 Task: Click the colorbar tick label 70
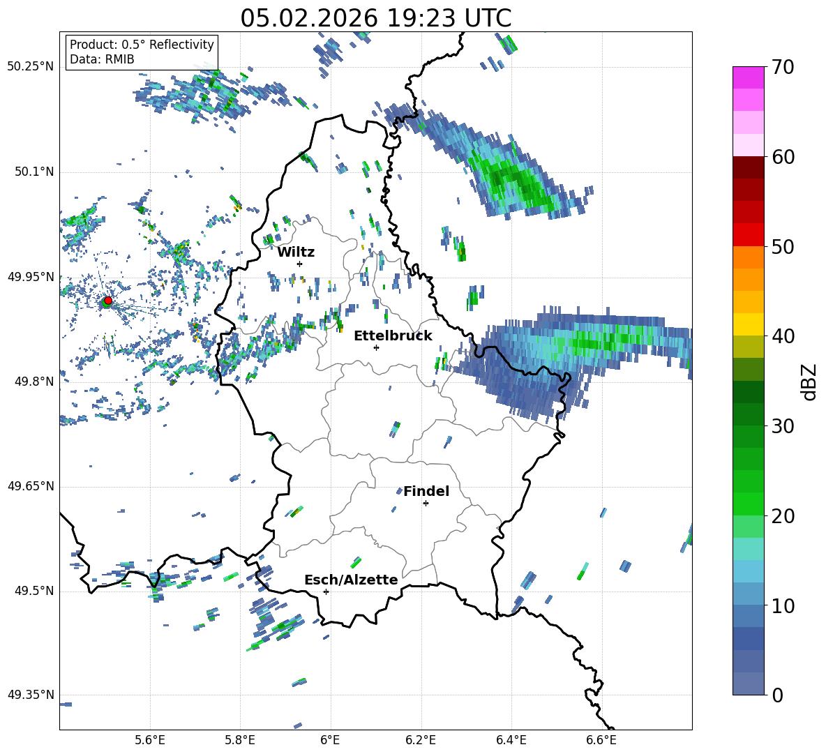click(x=783, y=68)
